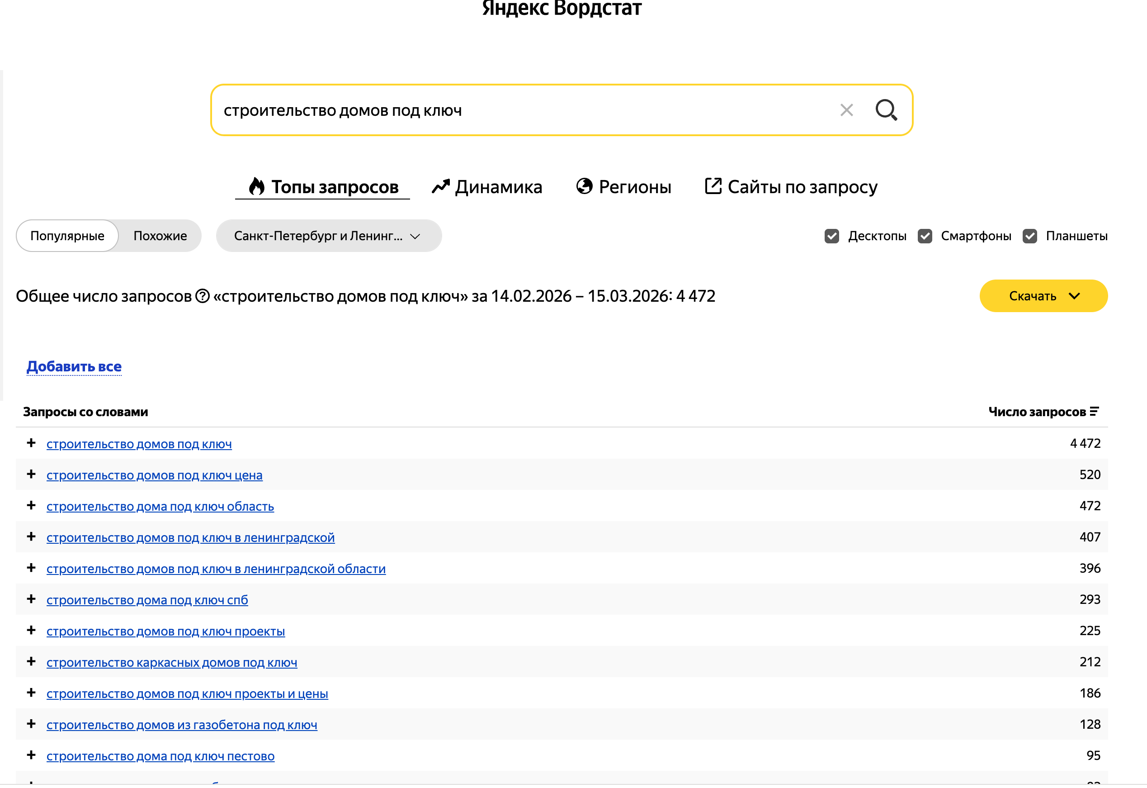Click the magnifier search icon

886,109
